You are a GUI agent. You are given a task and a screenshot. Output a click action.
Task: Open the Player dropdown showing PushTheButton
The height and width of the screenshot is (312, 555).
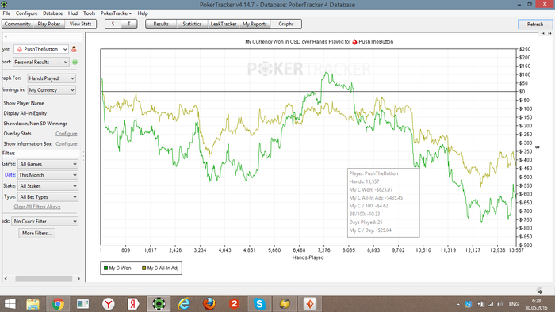(41, 49)
